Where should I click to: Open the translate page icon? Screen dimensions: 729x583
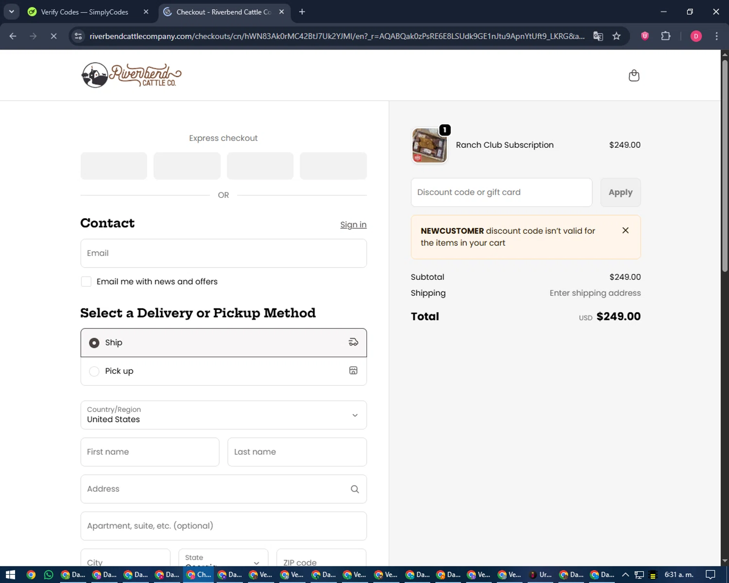[x=598, y=36]
